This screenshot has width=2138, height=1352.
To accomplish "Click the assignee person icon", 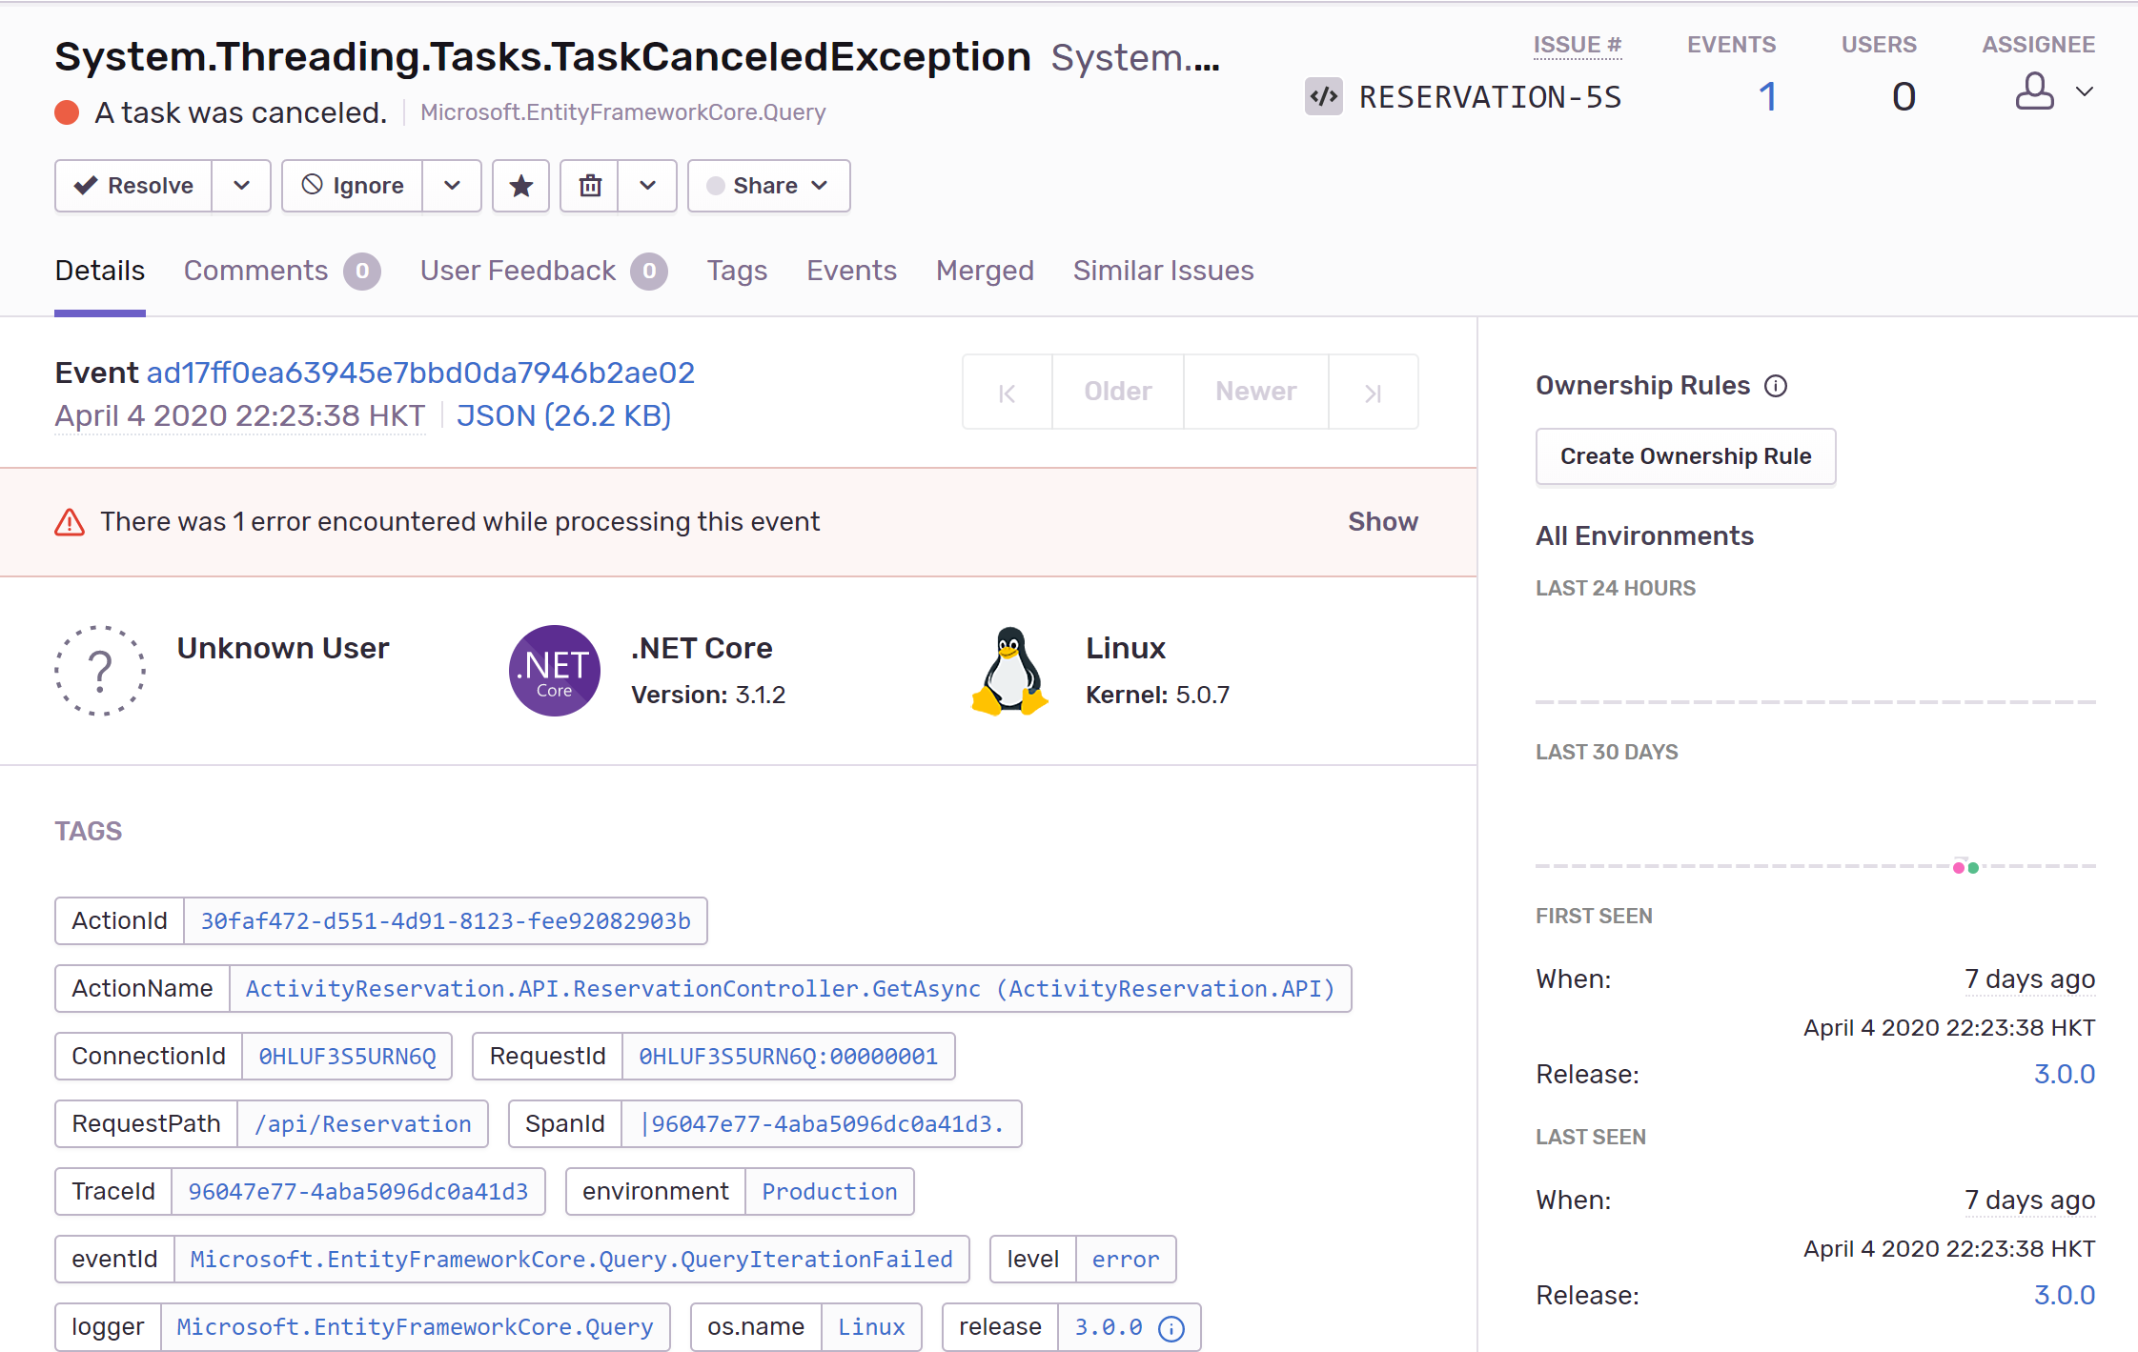I will [x=2034, y=92].
